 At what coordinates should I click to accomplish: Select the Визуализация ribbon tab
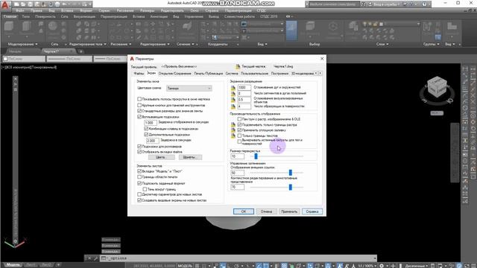point(84,16)
